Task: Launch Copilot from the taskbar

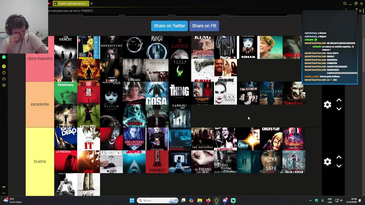Action: [191, 200]
